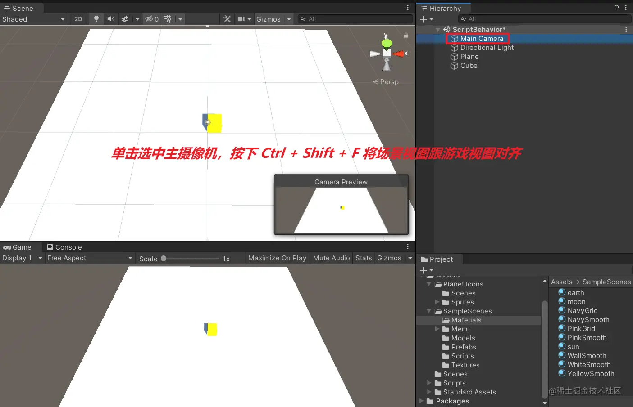Screen dimensions: 633x407
Task: Toggle scene audio speaker icon
Action: tap(110, 19)
